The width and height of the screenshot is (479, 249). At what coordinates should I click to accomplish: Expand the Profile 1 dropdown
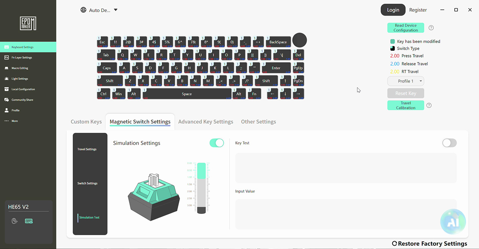[x=406, y=81]
